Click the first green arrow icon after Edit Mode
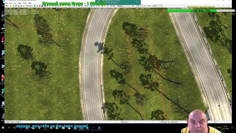Image resolution: width=236 pixels, height=133 pixels. [35, 6]
